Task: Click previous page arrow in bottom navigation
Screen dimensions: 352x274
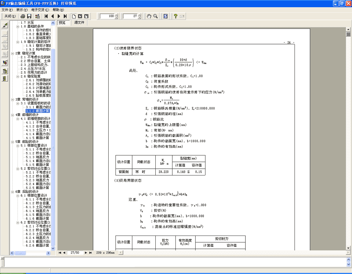Action: (64, 253)
